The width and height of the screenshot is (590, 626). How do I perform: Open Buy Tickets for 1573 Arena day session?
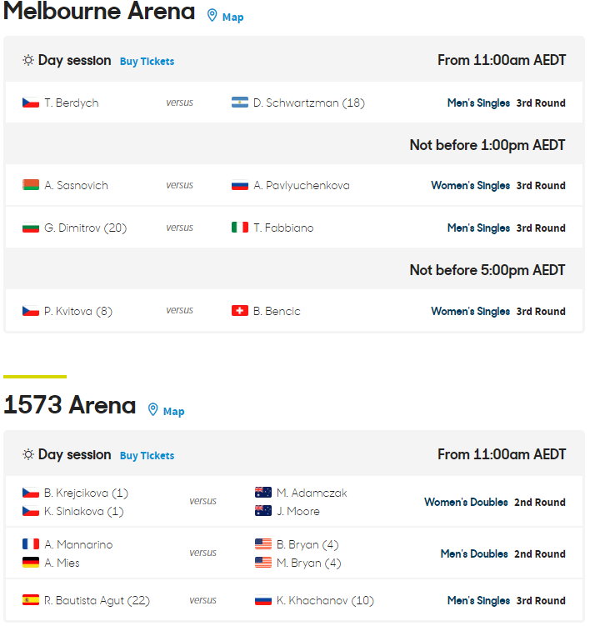pos(147,456)
